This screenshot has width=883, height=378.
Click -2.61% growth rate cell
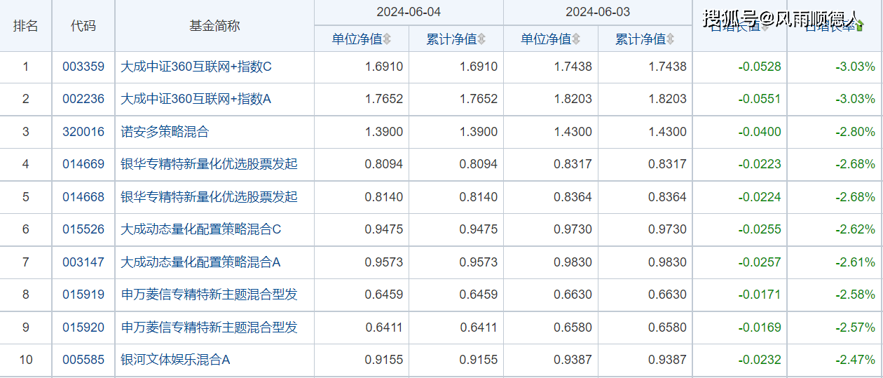coord(855,262)
